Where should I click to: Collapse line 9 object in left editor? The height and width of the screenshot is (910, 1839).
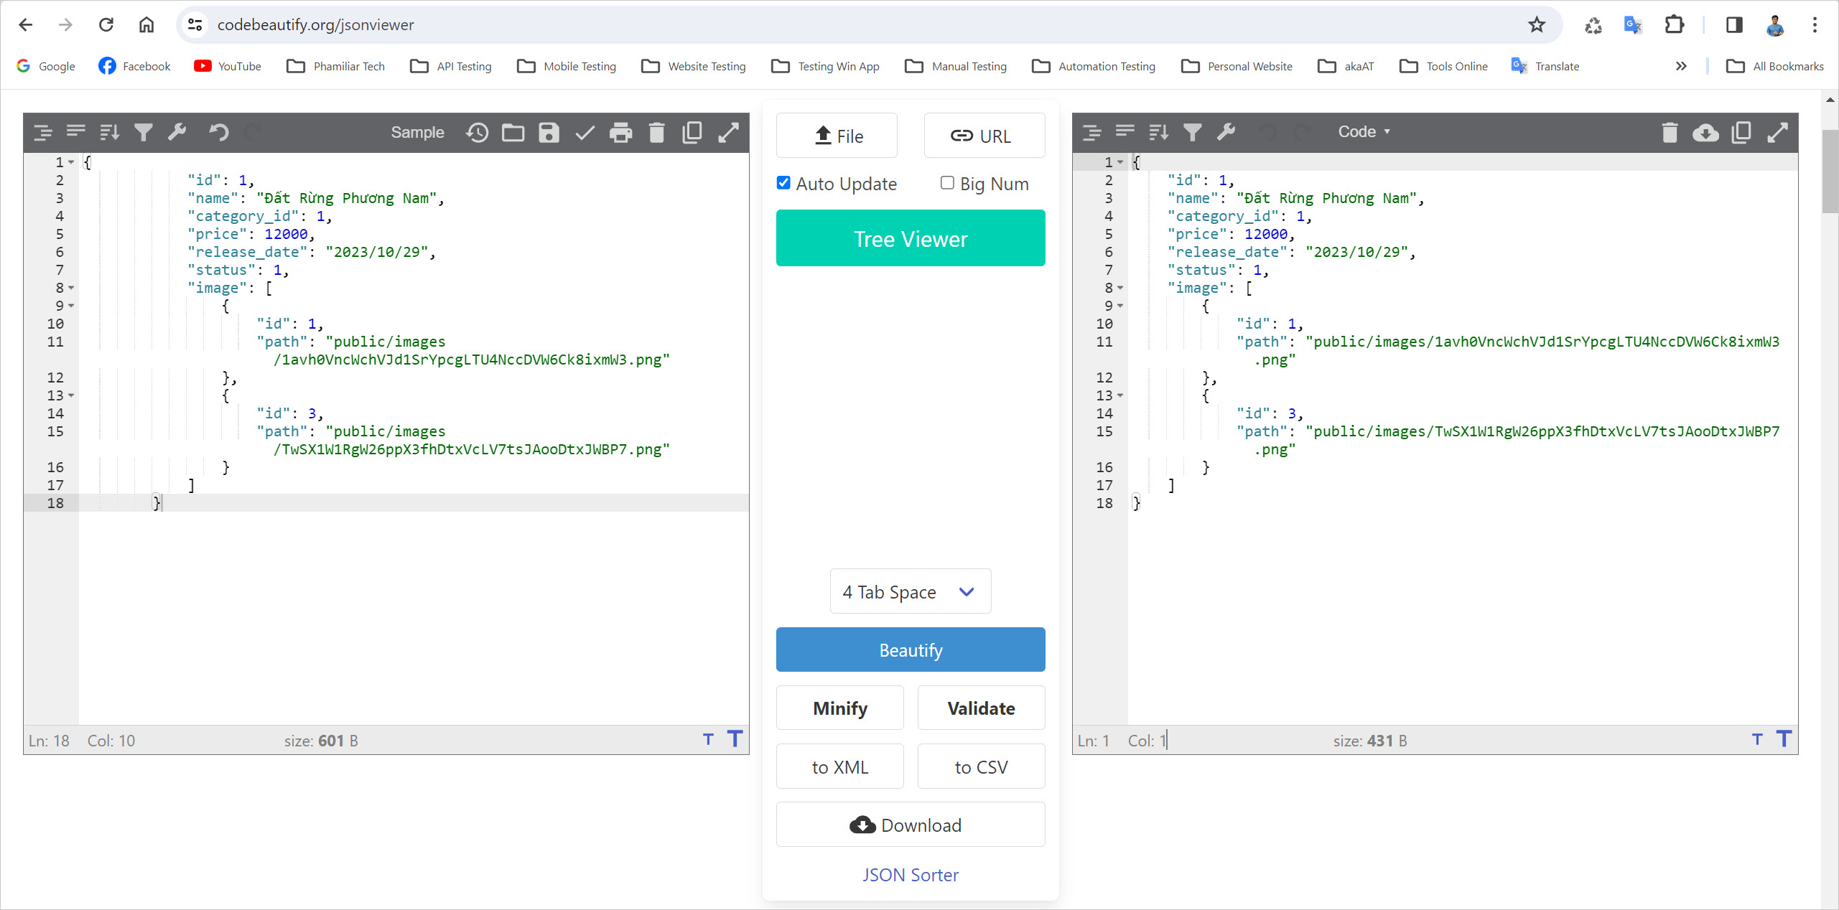[71, 306]
